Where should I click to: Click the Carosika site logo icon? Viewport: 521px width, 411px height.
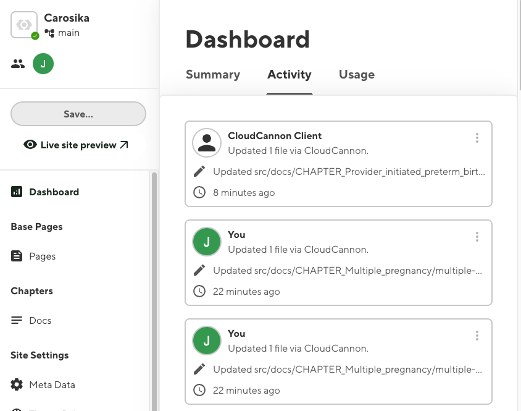pyautogui.click(x=24, y=25)
